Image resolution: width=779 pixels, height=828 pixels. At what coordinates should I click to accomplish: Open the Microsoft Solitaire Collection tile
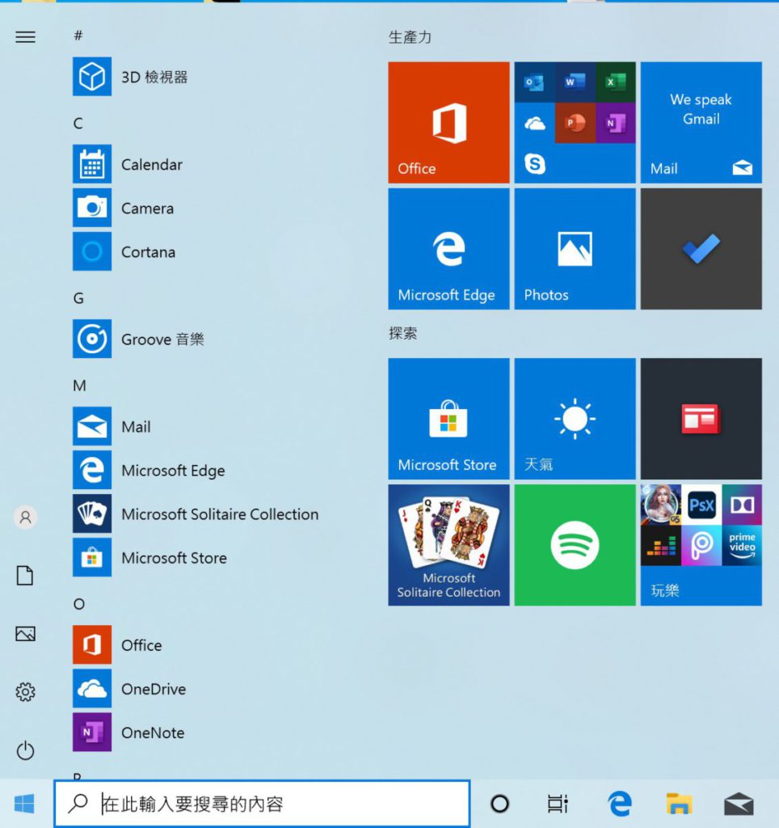tap(448, 545)
